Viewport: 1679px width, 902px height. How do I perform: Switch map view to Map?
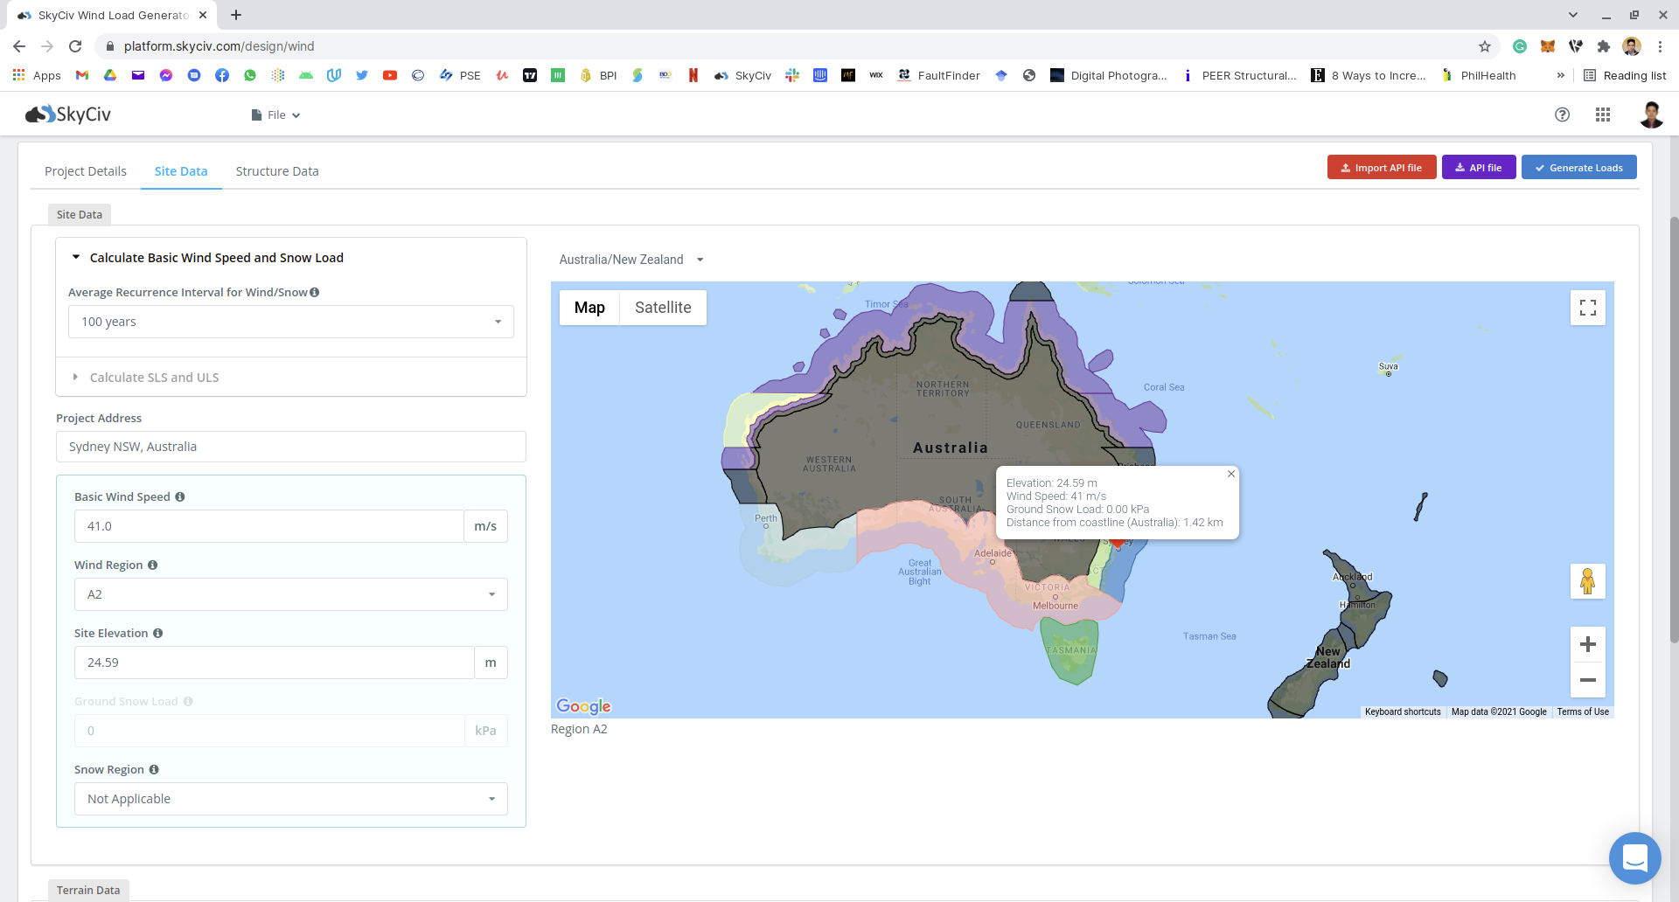click(589, 308)
